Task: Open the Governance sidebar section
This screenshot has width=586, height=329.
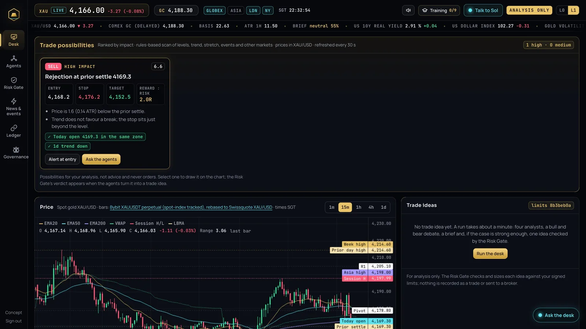Action: 16,152
